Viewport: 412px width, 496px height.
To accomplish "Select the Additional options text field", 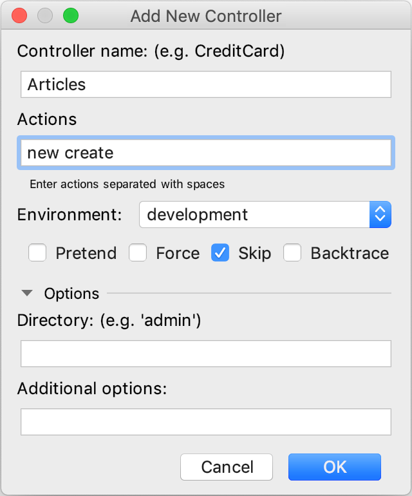I will [x=206, y=422].
